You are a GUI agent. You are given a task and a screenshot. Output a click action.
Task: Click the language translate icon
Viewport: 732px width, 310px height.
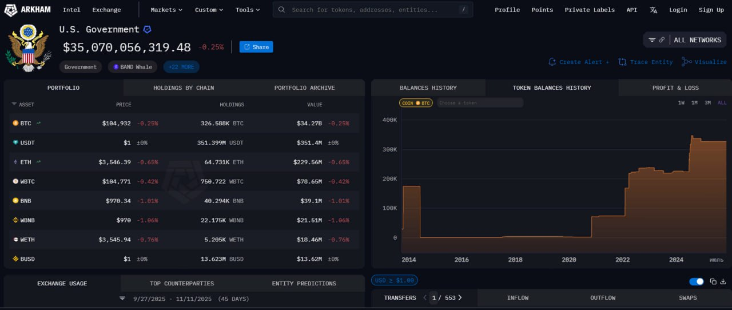tap(654, 10)
